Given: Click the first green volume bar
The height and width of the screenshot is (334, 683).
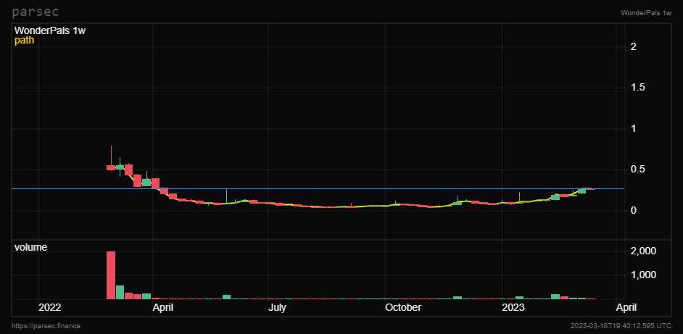Looking at the screenshot, I should click(x=120, y=292).
